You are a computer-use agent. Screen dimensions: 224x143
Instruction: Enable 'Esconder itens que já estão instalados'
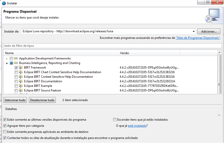point(115,120)
